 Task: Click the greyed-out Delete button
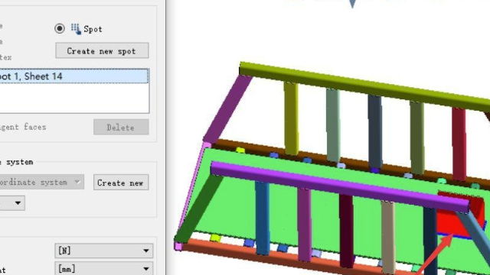point(121,128)
